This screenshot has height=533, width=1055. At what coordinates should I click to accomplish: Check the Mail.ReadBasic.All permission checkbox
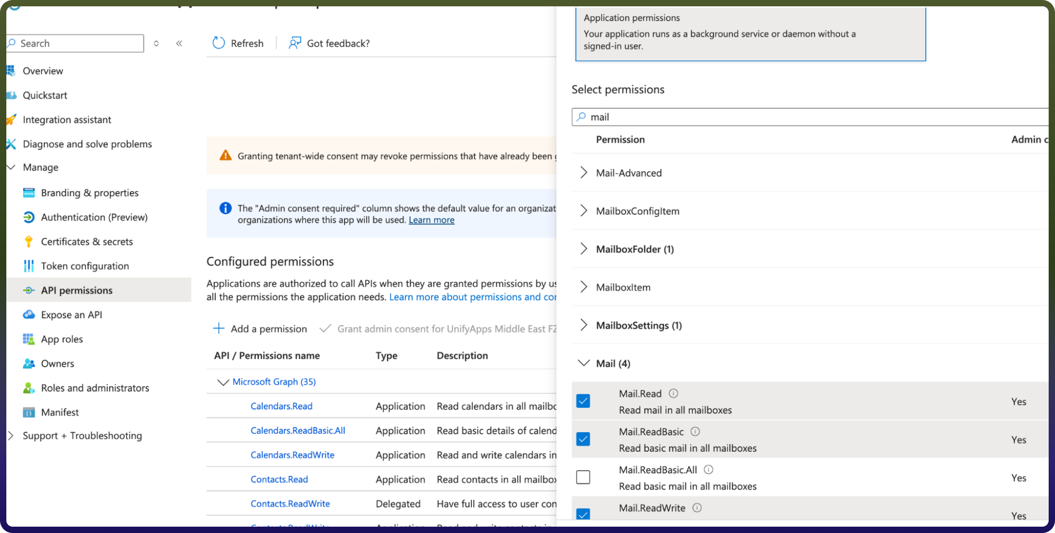pos(583,477)
